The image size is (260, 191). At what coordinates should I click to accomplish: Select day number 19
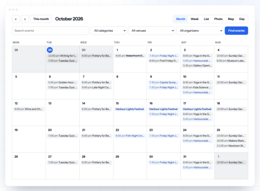click(x=16, y=130)
